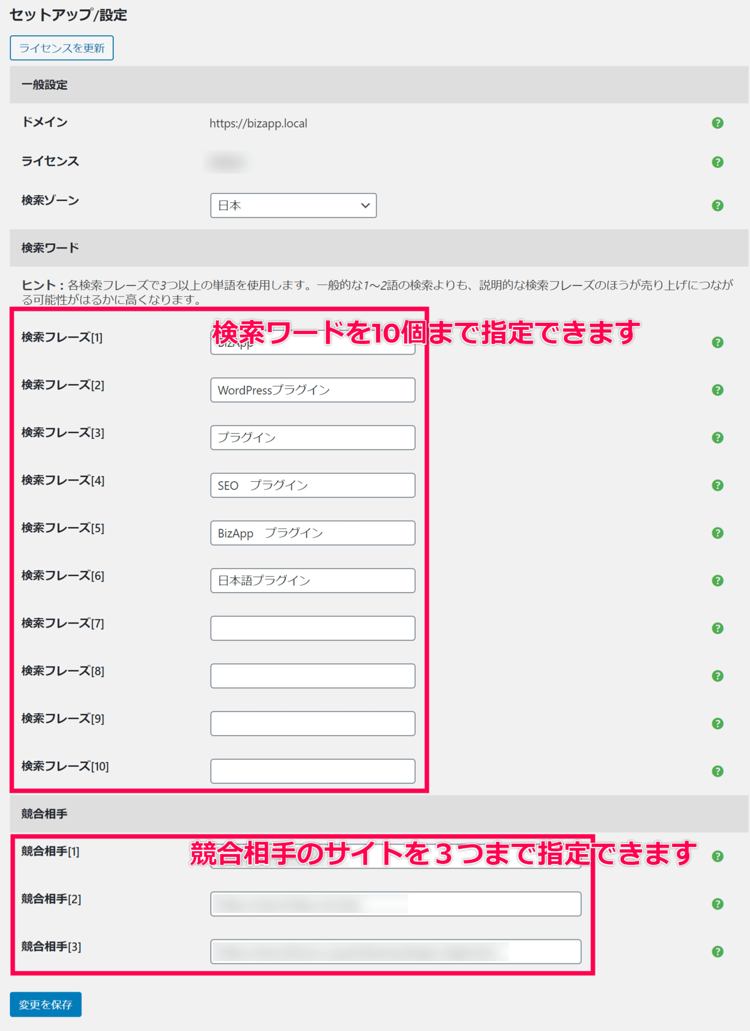Open help icon for 検索フレーズ[7]
Image resolution: width=750 pixels, height=1031 pixels.
point(717,628)
